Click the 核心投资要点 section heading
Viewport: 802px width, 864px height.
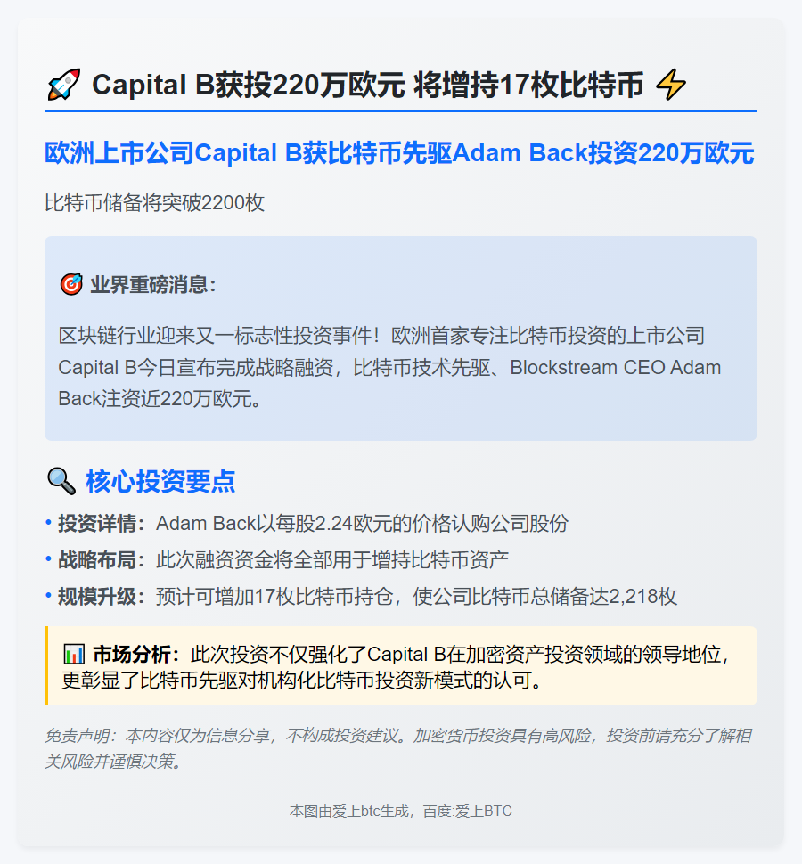pyautogui.click(x=160, y=482)
